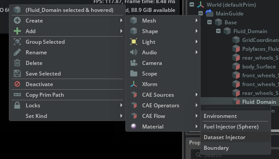Open the Set Kind submenu
The width and height of the screenshot is (279, 159).
tap(67, 116)
